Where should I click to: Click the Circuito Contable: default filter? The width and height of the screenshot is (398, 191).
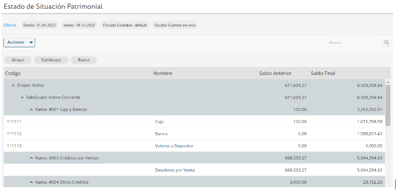125,25
